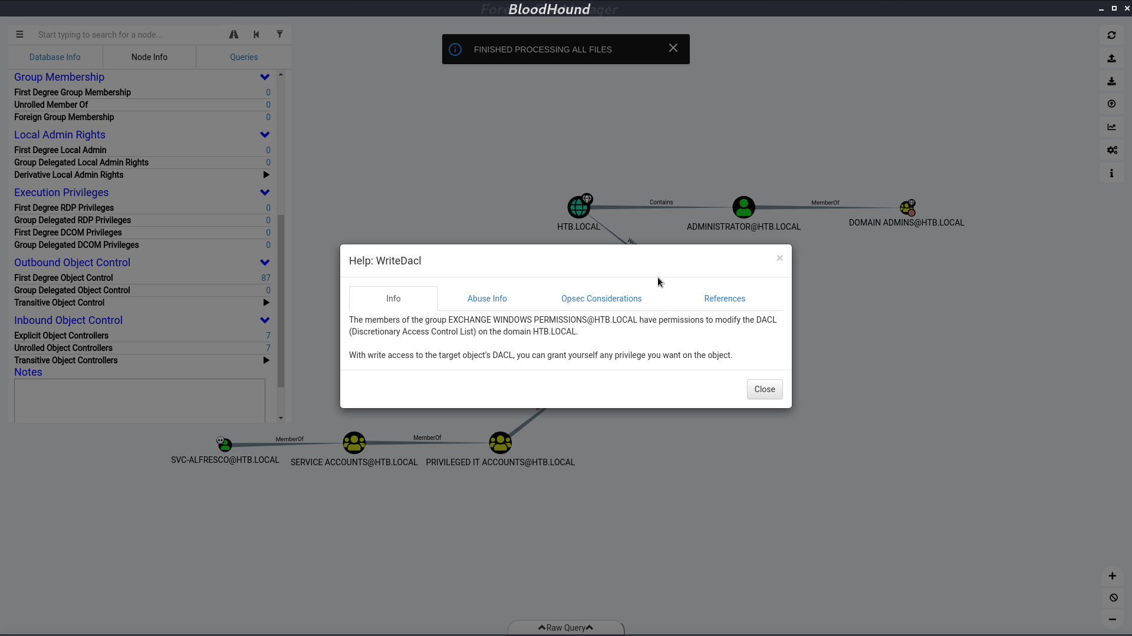Click the info icon in the notification

[455, 49]
